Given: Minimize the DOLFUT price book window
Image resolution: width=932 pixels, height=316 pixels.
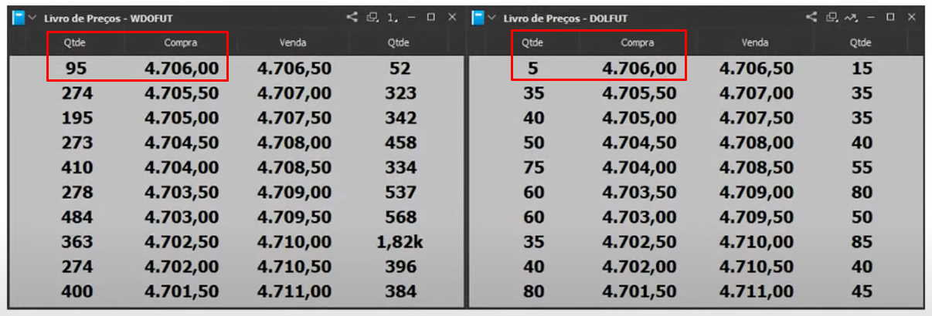Looking at the screenshot, I should (871, 16).
